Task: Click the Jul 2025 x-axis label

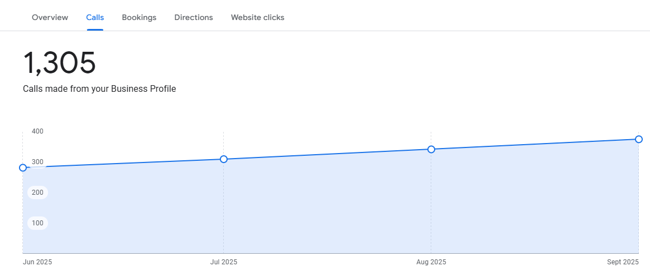Action: click(224, 262)
